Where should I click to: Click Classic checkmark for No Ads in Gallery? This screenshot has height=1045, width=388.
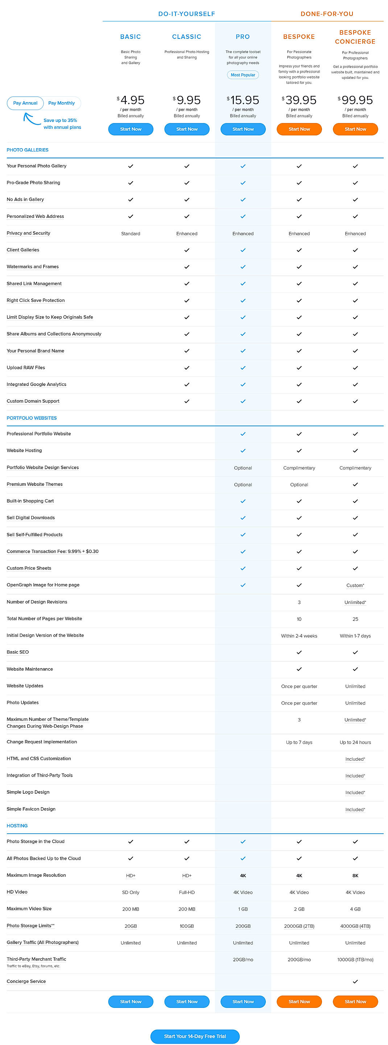click(x=187, y=200)
